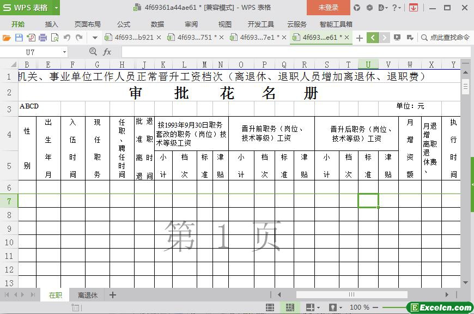Expand the WPS 表格 application menu arrow
Image resolution: width=474 pixels, height=314 pixels.
click(56, 8)
